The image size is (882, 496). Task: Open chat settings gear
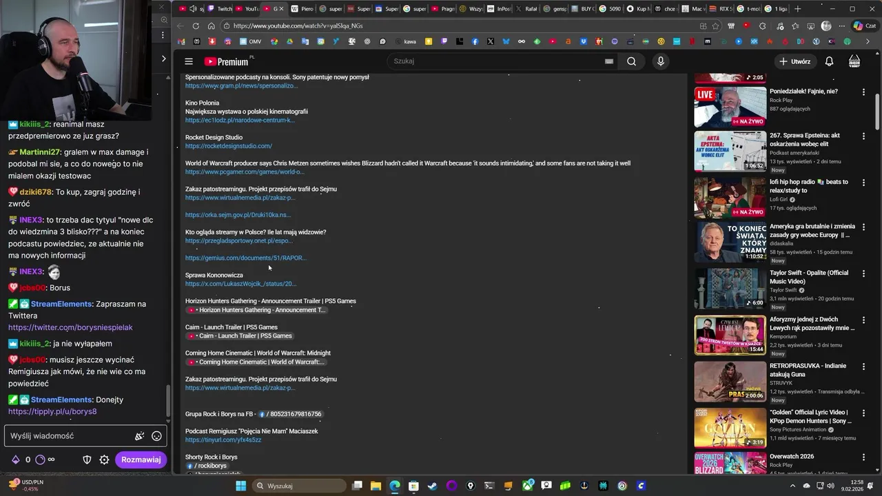(104, 459)
